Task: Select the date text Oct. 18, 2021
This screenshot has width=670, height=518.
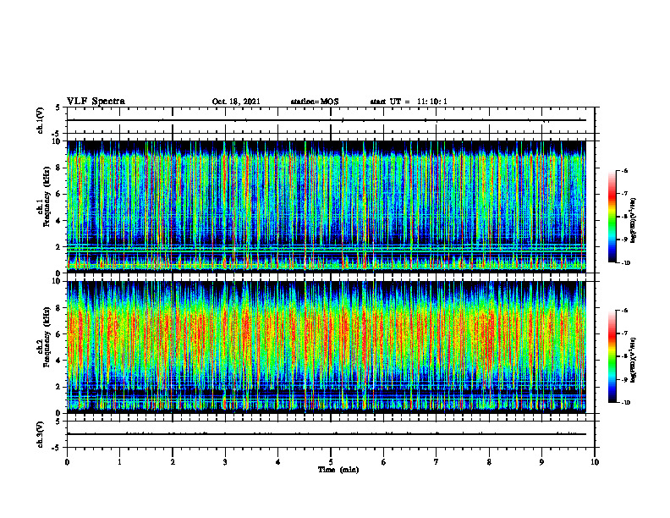Action: coord(236,102)
